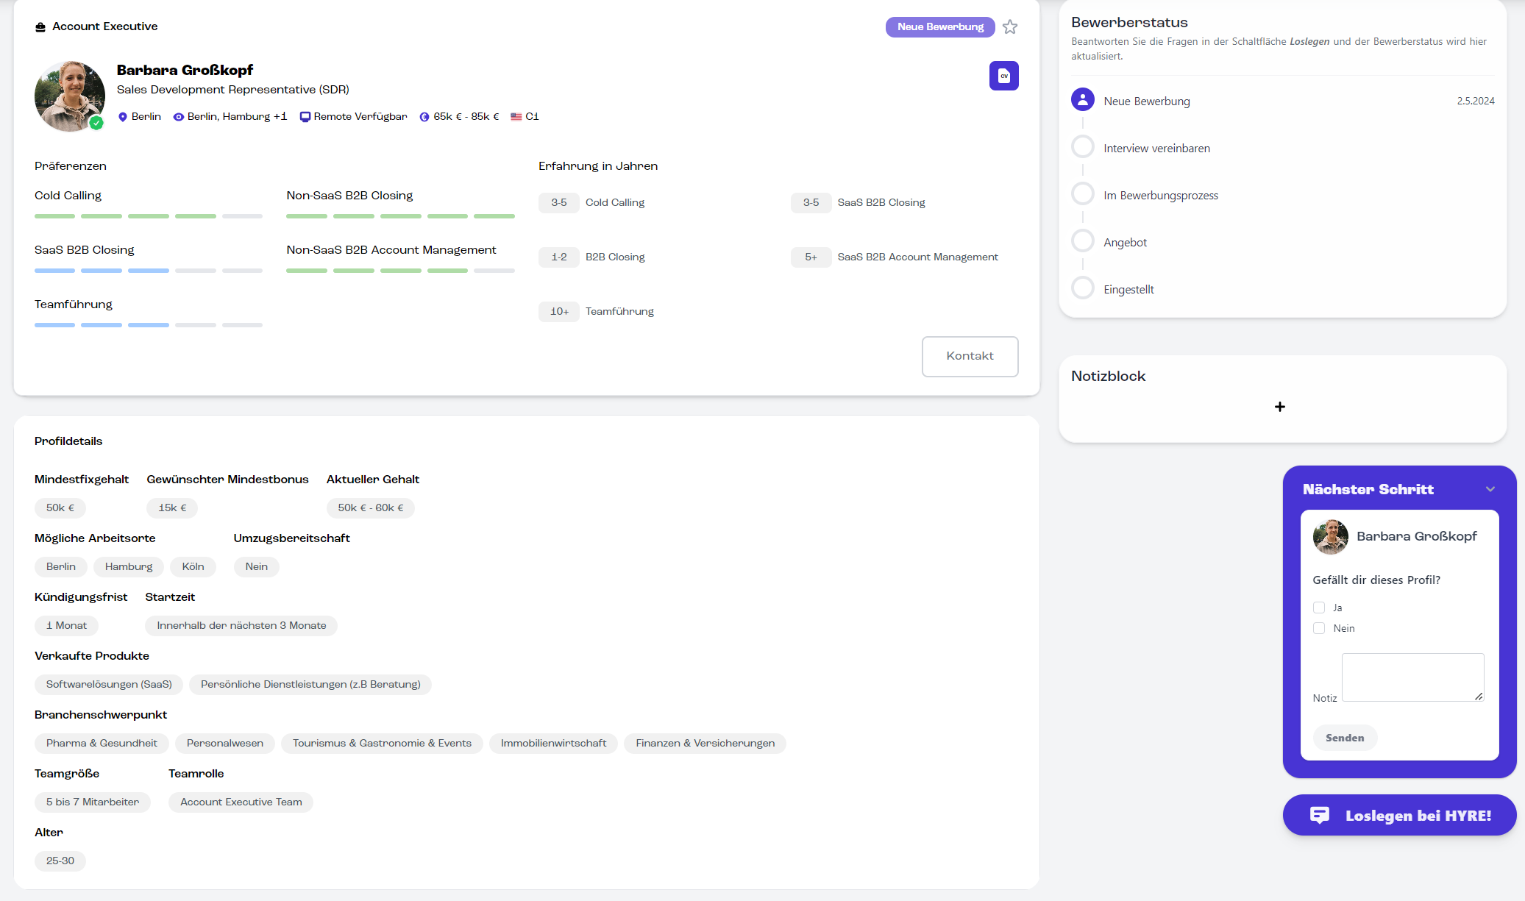The image size is (1525, 901).
Task: Select the Eingestellt status step
Action: pyautogui.click(x=1083, y=288)
